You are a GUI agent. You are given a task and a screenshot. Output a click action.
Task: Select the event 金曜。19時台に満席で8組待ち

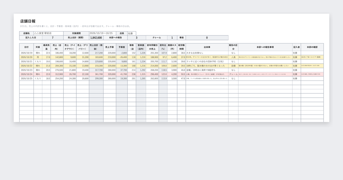pos(207,70)
